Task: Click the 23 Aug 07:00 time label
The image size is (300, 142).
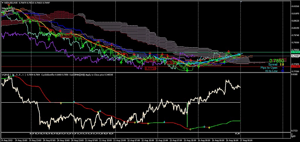Action: coord(176,140)
